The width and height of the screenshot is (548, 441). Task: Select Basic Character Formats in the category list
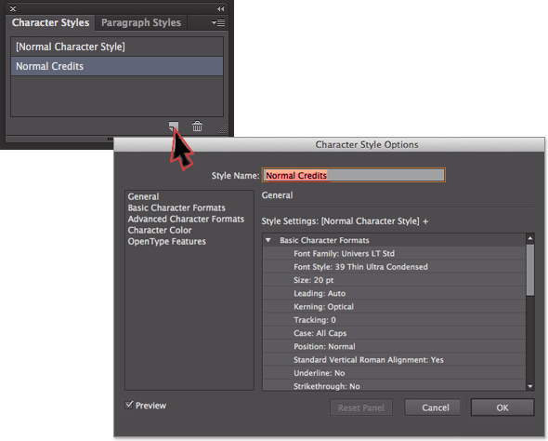click(x=176, y=207)
